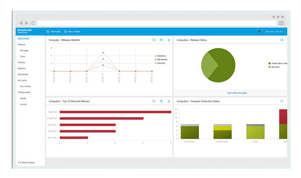The height and width of the screenshot is (178, 301).
Task: Click the browser reload icon
Action: coord(33,23)
